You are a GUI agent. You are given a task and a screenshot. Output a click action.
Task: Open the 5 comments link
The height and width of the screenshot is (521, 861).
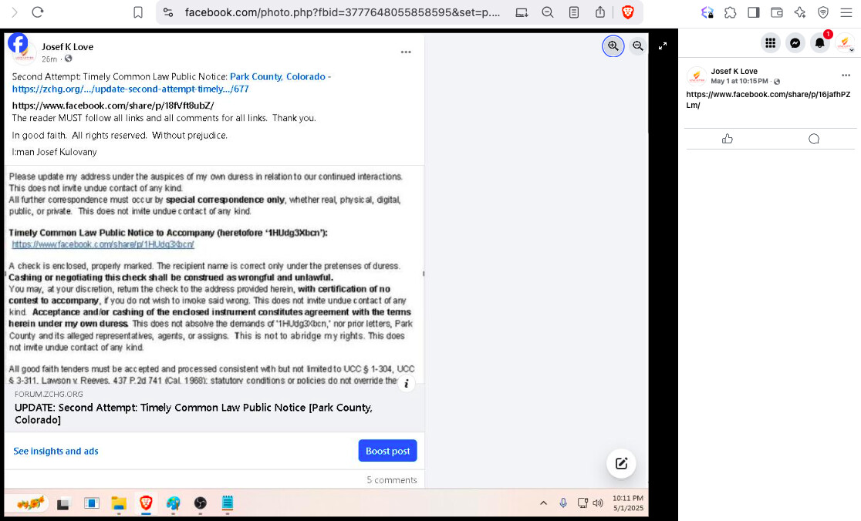pos(392,480)
